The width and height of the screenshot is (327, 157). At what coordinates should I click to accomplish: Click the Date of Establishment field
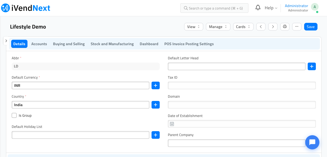pos(242,124)
